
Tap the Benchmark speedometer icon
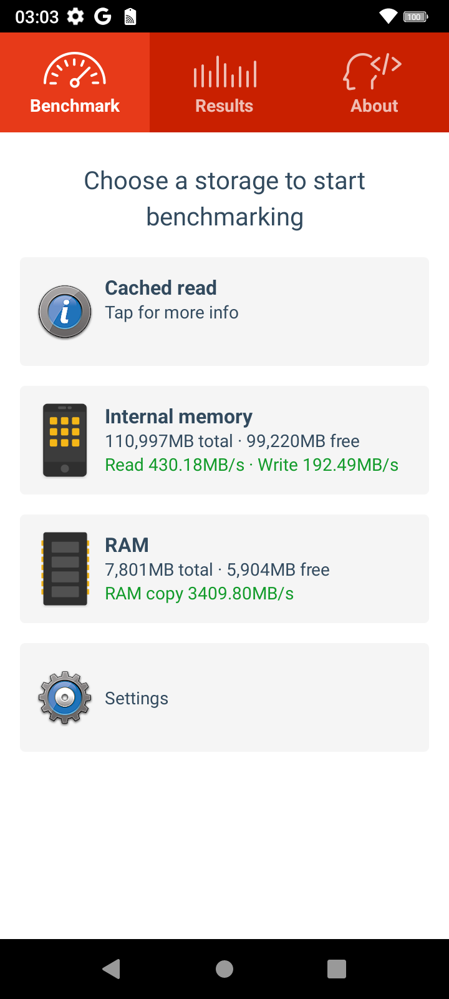pyautogui.click(x=75, y=70)
